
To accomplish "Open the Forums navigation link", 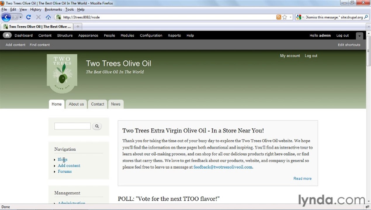I will tap(65, 171).
